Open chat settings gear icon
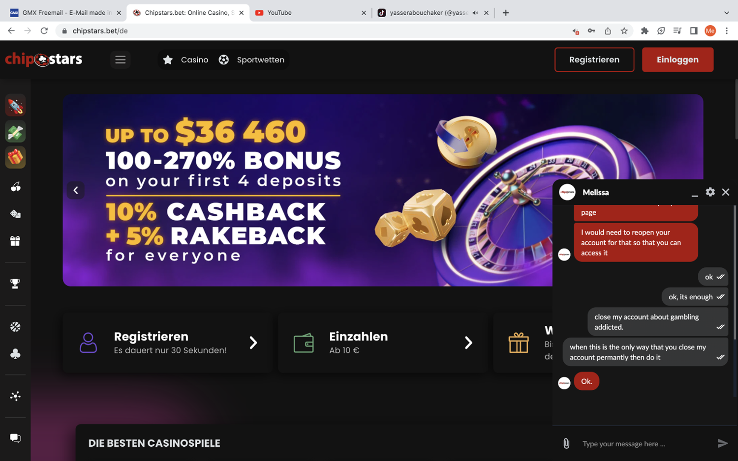The image size is (738, 461). click(x=710, y=192)
